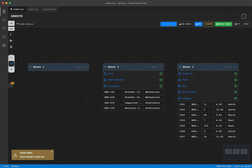Screen dimensions: 252x168
Task: Click Sheet 2 Description green output port
Action: (161, 80)
